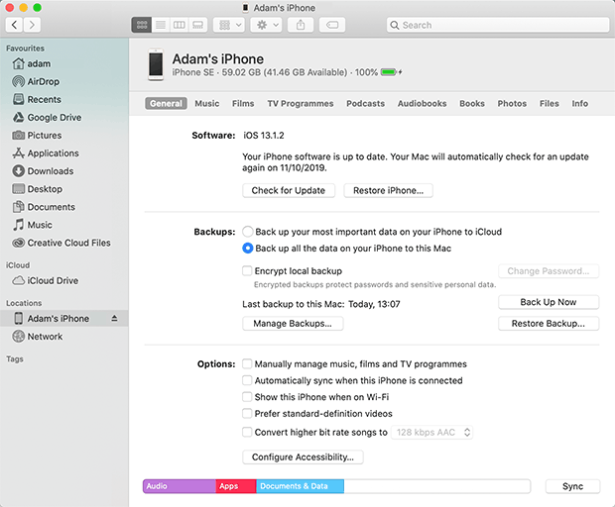Switch to the Files tab
615x507 pixels.
(550, 103)
